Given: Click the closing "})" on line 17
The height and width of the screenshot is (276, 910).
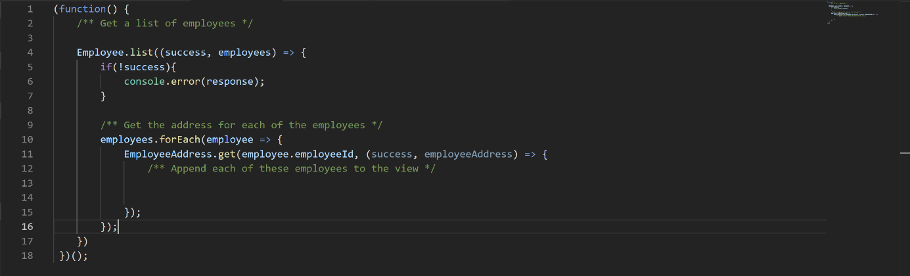Looking at the screenshot, I should point(82,241).
